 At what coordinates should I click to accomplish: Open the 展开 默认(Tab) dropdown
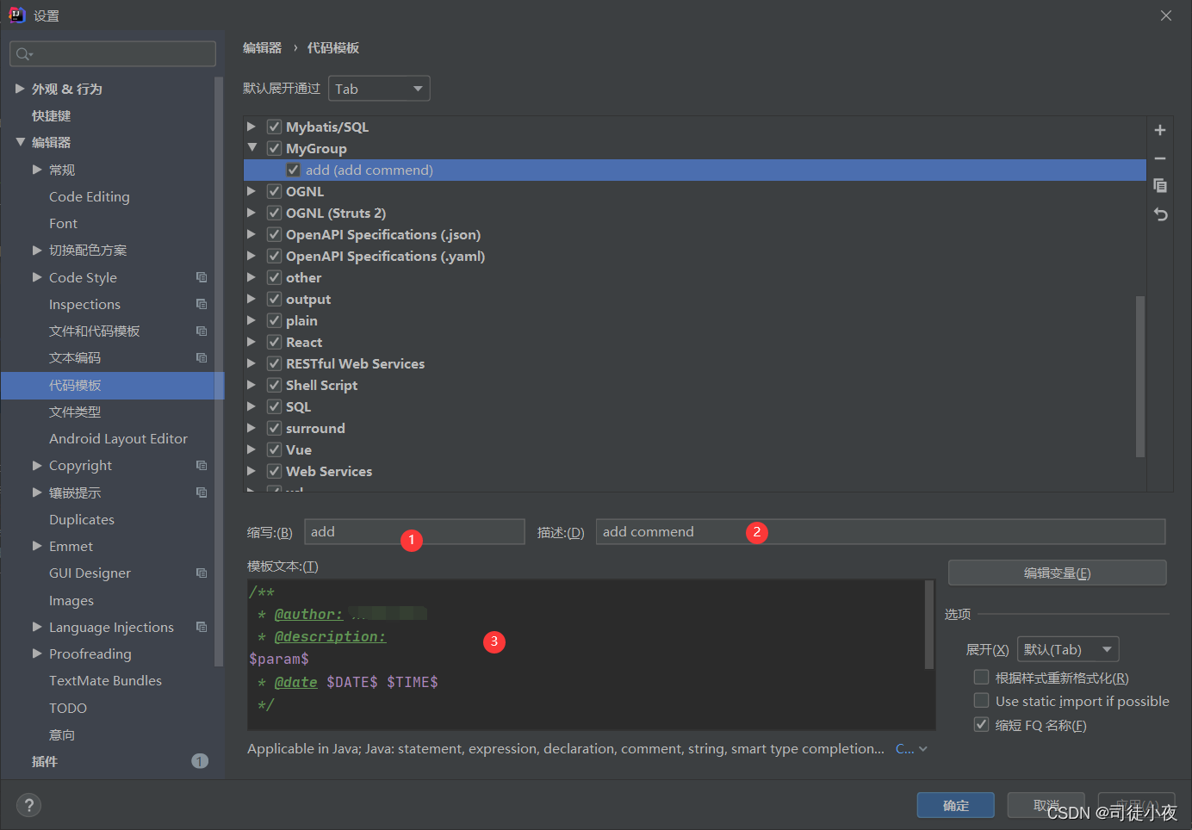[x=1068, y=649]
